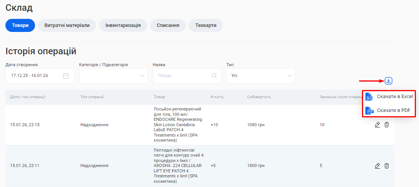Switch to the Витратні матеріали tab
419x187 pixels.
click(x=67, y=25)
